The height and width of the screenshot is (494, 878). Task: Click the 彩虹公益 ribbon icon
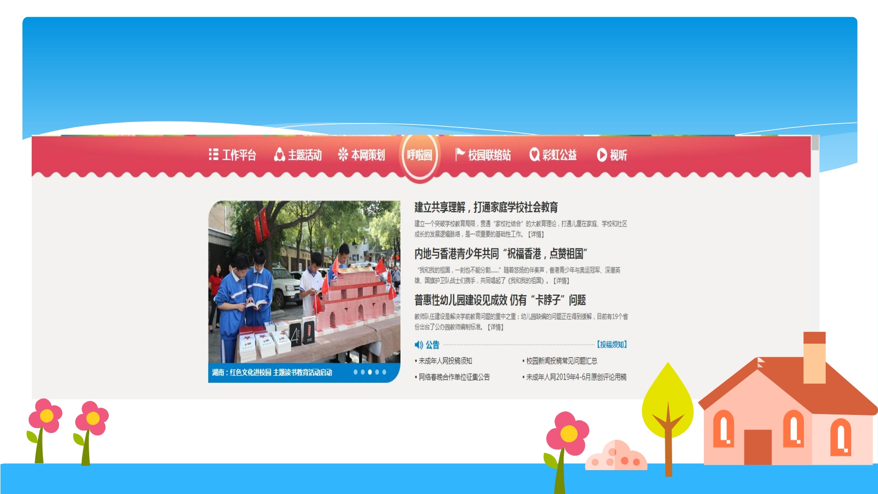coord(535,155)
